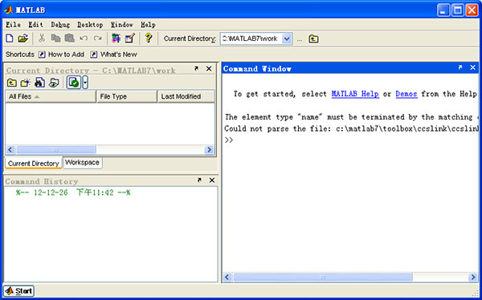Click the Undo arrow icon
The image size is (482, 300).
point(84,39)
